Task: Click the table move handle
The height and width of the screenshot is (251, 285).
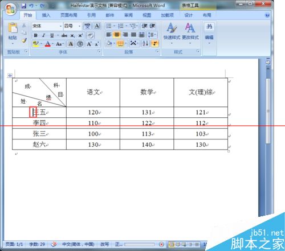Action: 10,76
